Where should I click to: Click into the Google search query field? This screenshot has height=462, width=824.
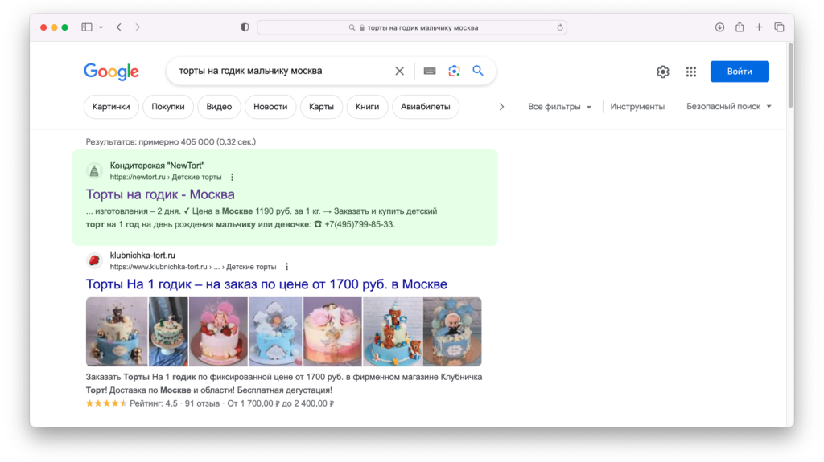[x=282, y=71]
